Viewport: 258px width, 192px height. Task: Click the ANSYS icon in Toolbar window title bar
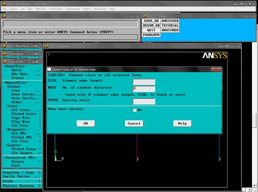145,16
